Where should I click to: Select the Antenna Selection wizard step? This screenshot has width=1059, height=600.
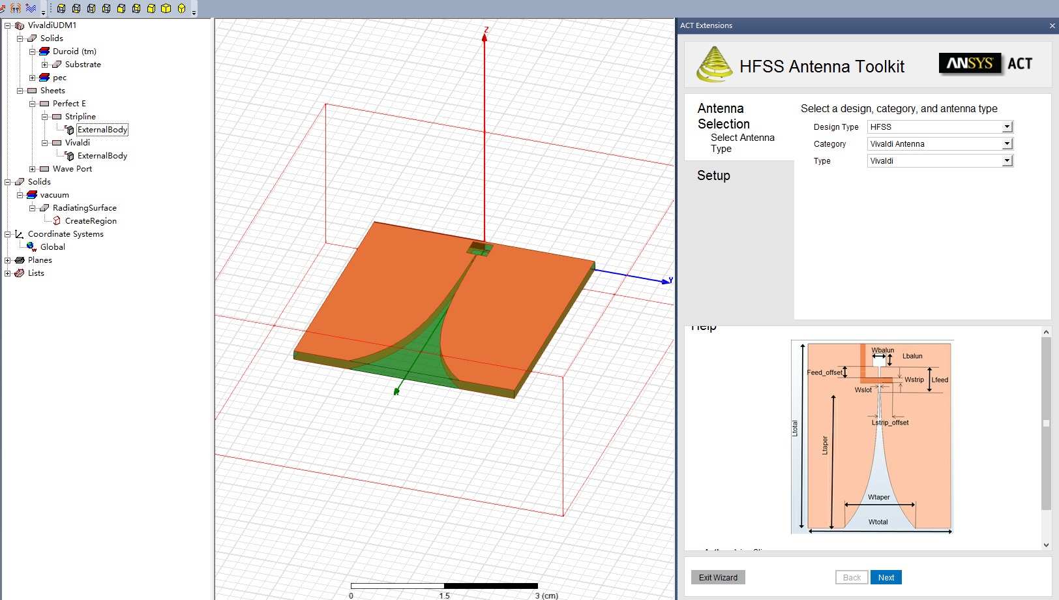[724, 116]
